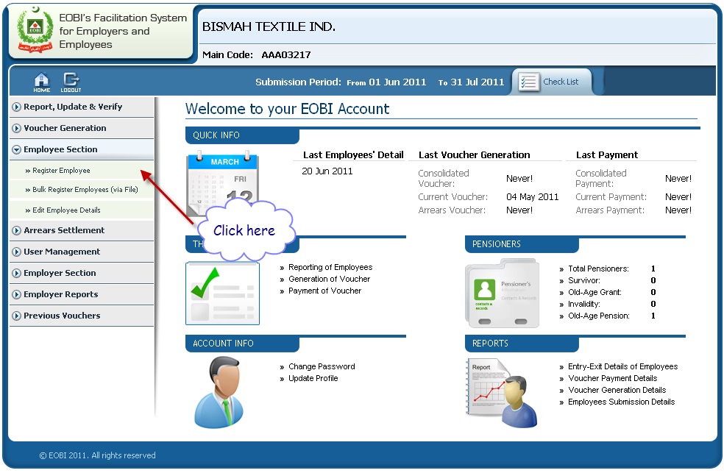Expand Arrears Settlement arrow icon
This screenshot has width=724, height=473.
click(x=17, y=230)
